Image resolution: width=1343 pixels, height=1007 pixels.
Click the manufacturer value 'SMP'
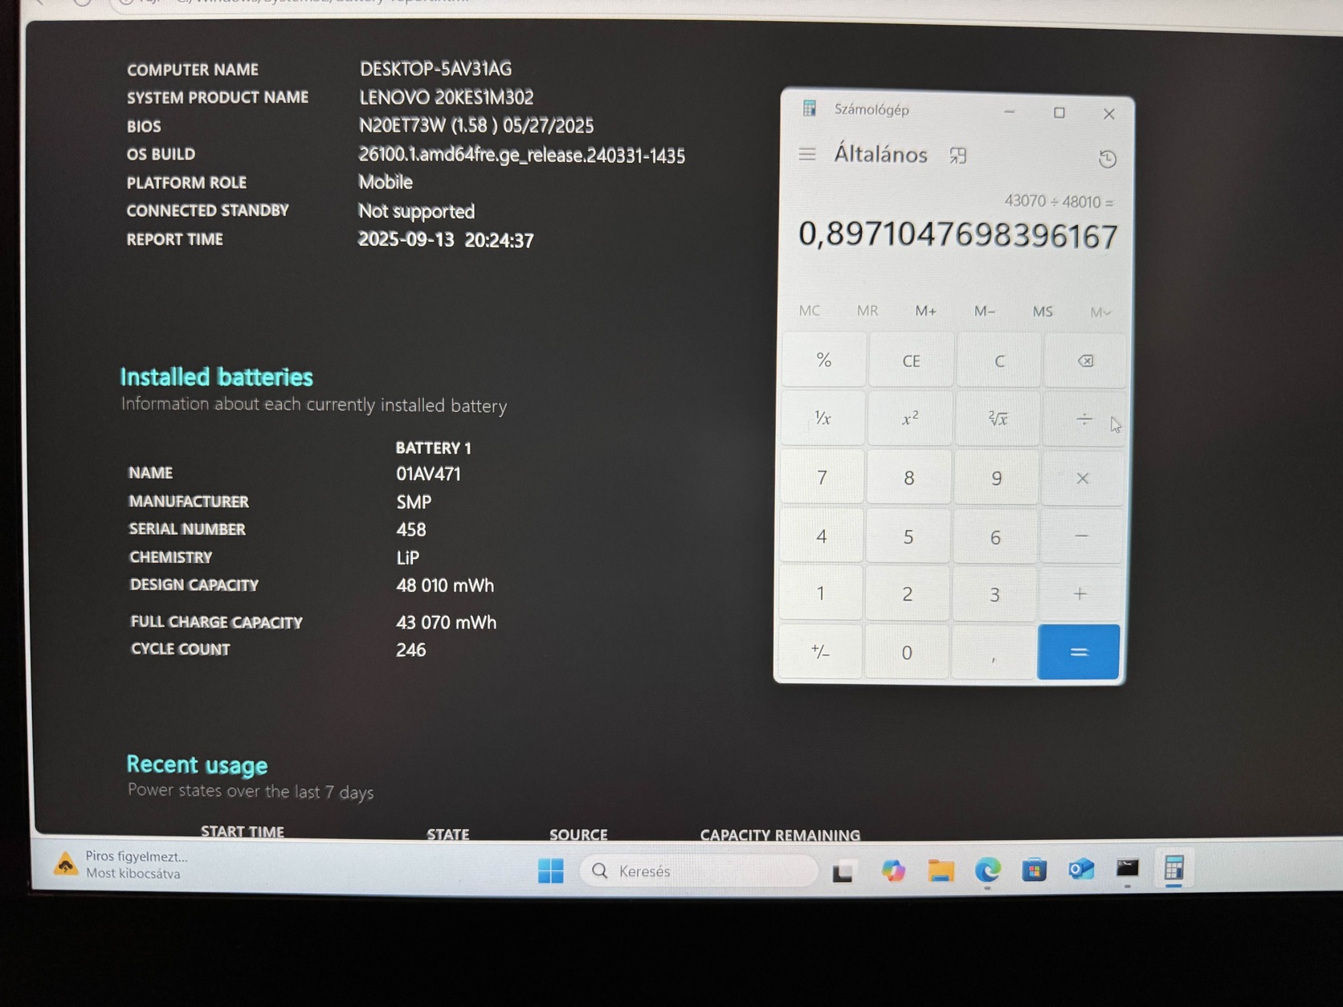(x=414, y=502)
